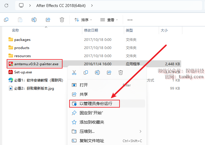Select the Set-up.exe file
This screenshot has width=205, height=145.
pos(23,72)
